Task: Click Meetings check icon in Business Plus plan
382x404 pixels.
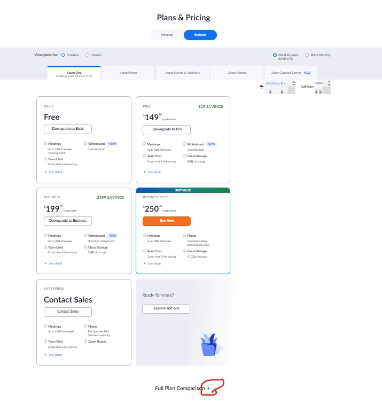Action: coord(144,235)
